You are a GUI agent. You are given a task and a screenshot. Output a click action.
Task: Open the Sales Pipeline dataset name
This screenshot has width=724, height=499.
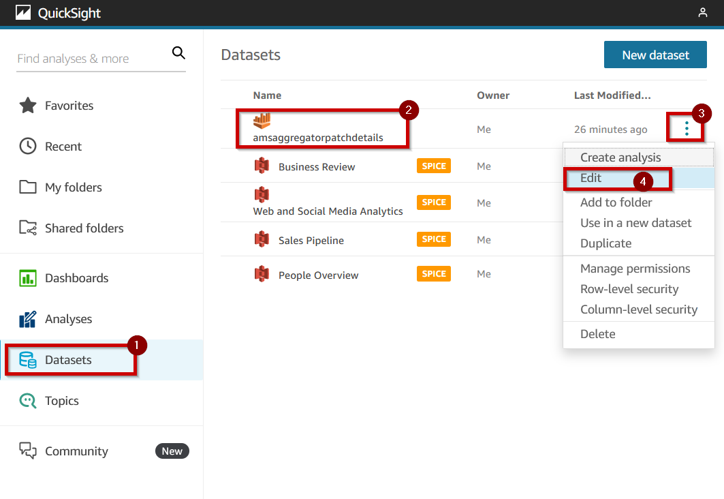pos(311,240)
